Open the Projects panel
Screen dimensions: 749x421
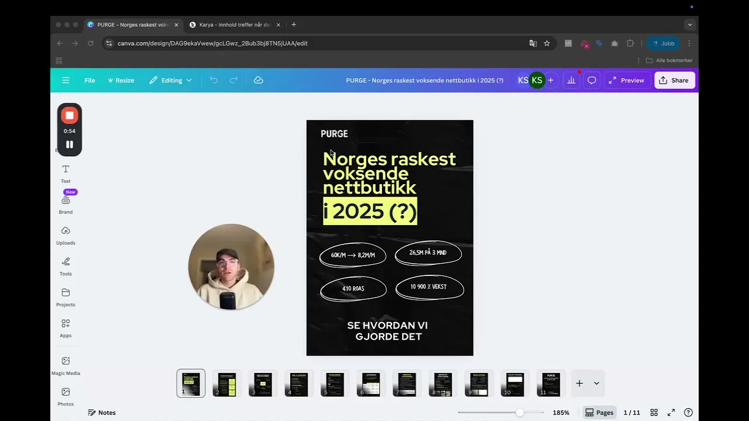pyautogui.click(x=66, y=298)
